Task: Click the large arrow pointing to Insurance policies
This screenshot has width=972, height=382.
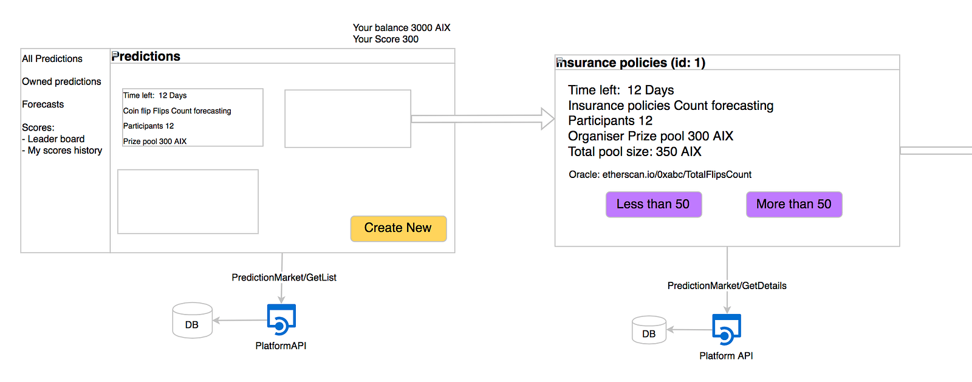Action: [482, 119]
